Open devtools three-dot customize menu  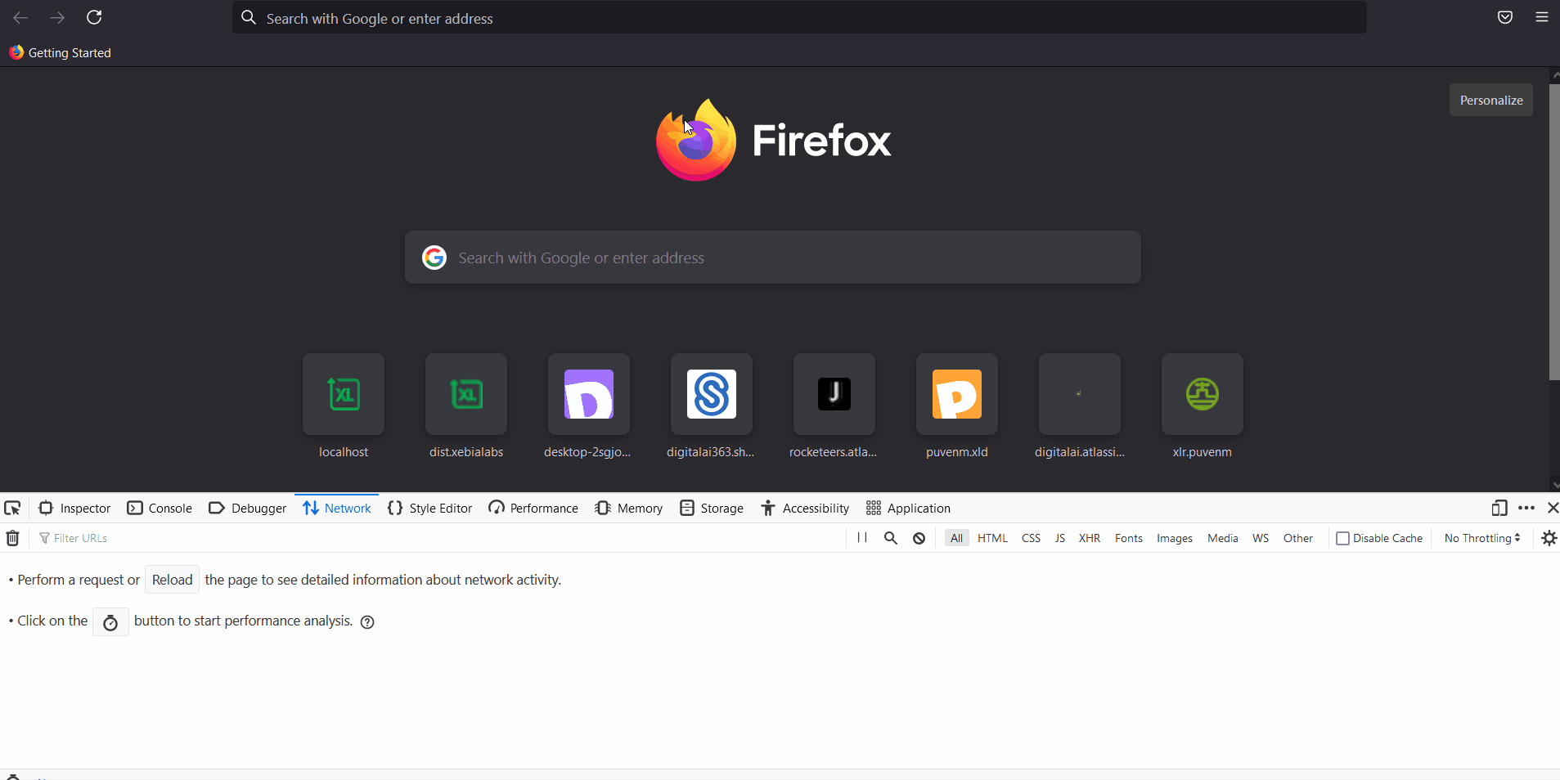coord(1526,508)
